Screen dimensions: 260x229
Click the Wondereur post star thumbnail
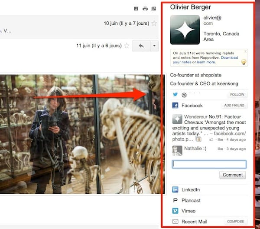[x=177, y=119]
